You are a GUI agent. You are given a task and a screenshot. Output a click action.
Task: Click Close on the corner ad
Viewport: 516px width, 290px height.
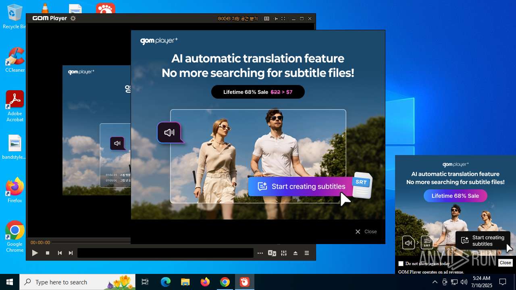pyautogui.click(x=505, y=263)
